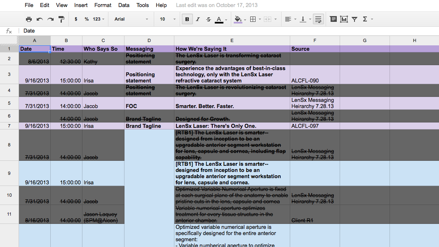Open the functions sigma icon
439x247 pixels.
click(x=365, y=19)
